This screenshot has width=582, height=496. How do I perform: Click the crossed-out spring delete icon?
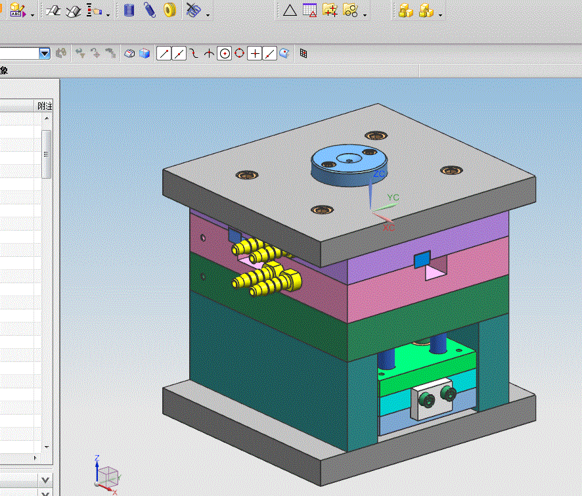193,10
